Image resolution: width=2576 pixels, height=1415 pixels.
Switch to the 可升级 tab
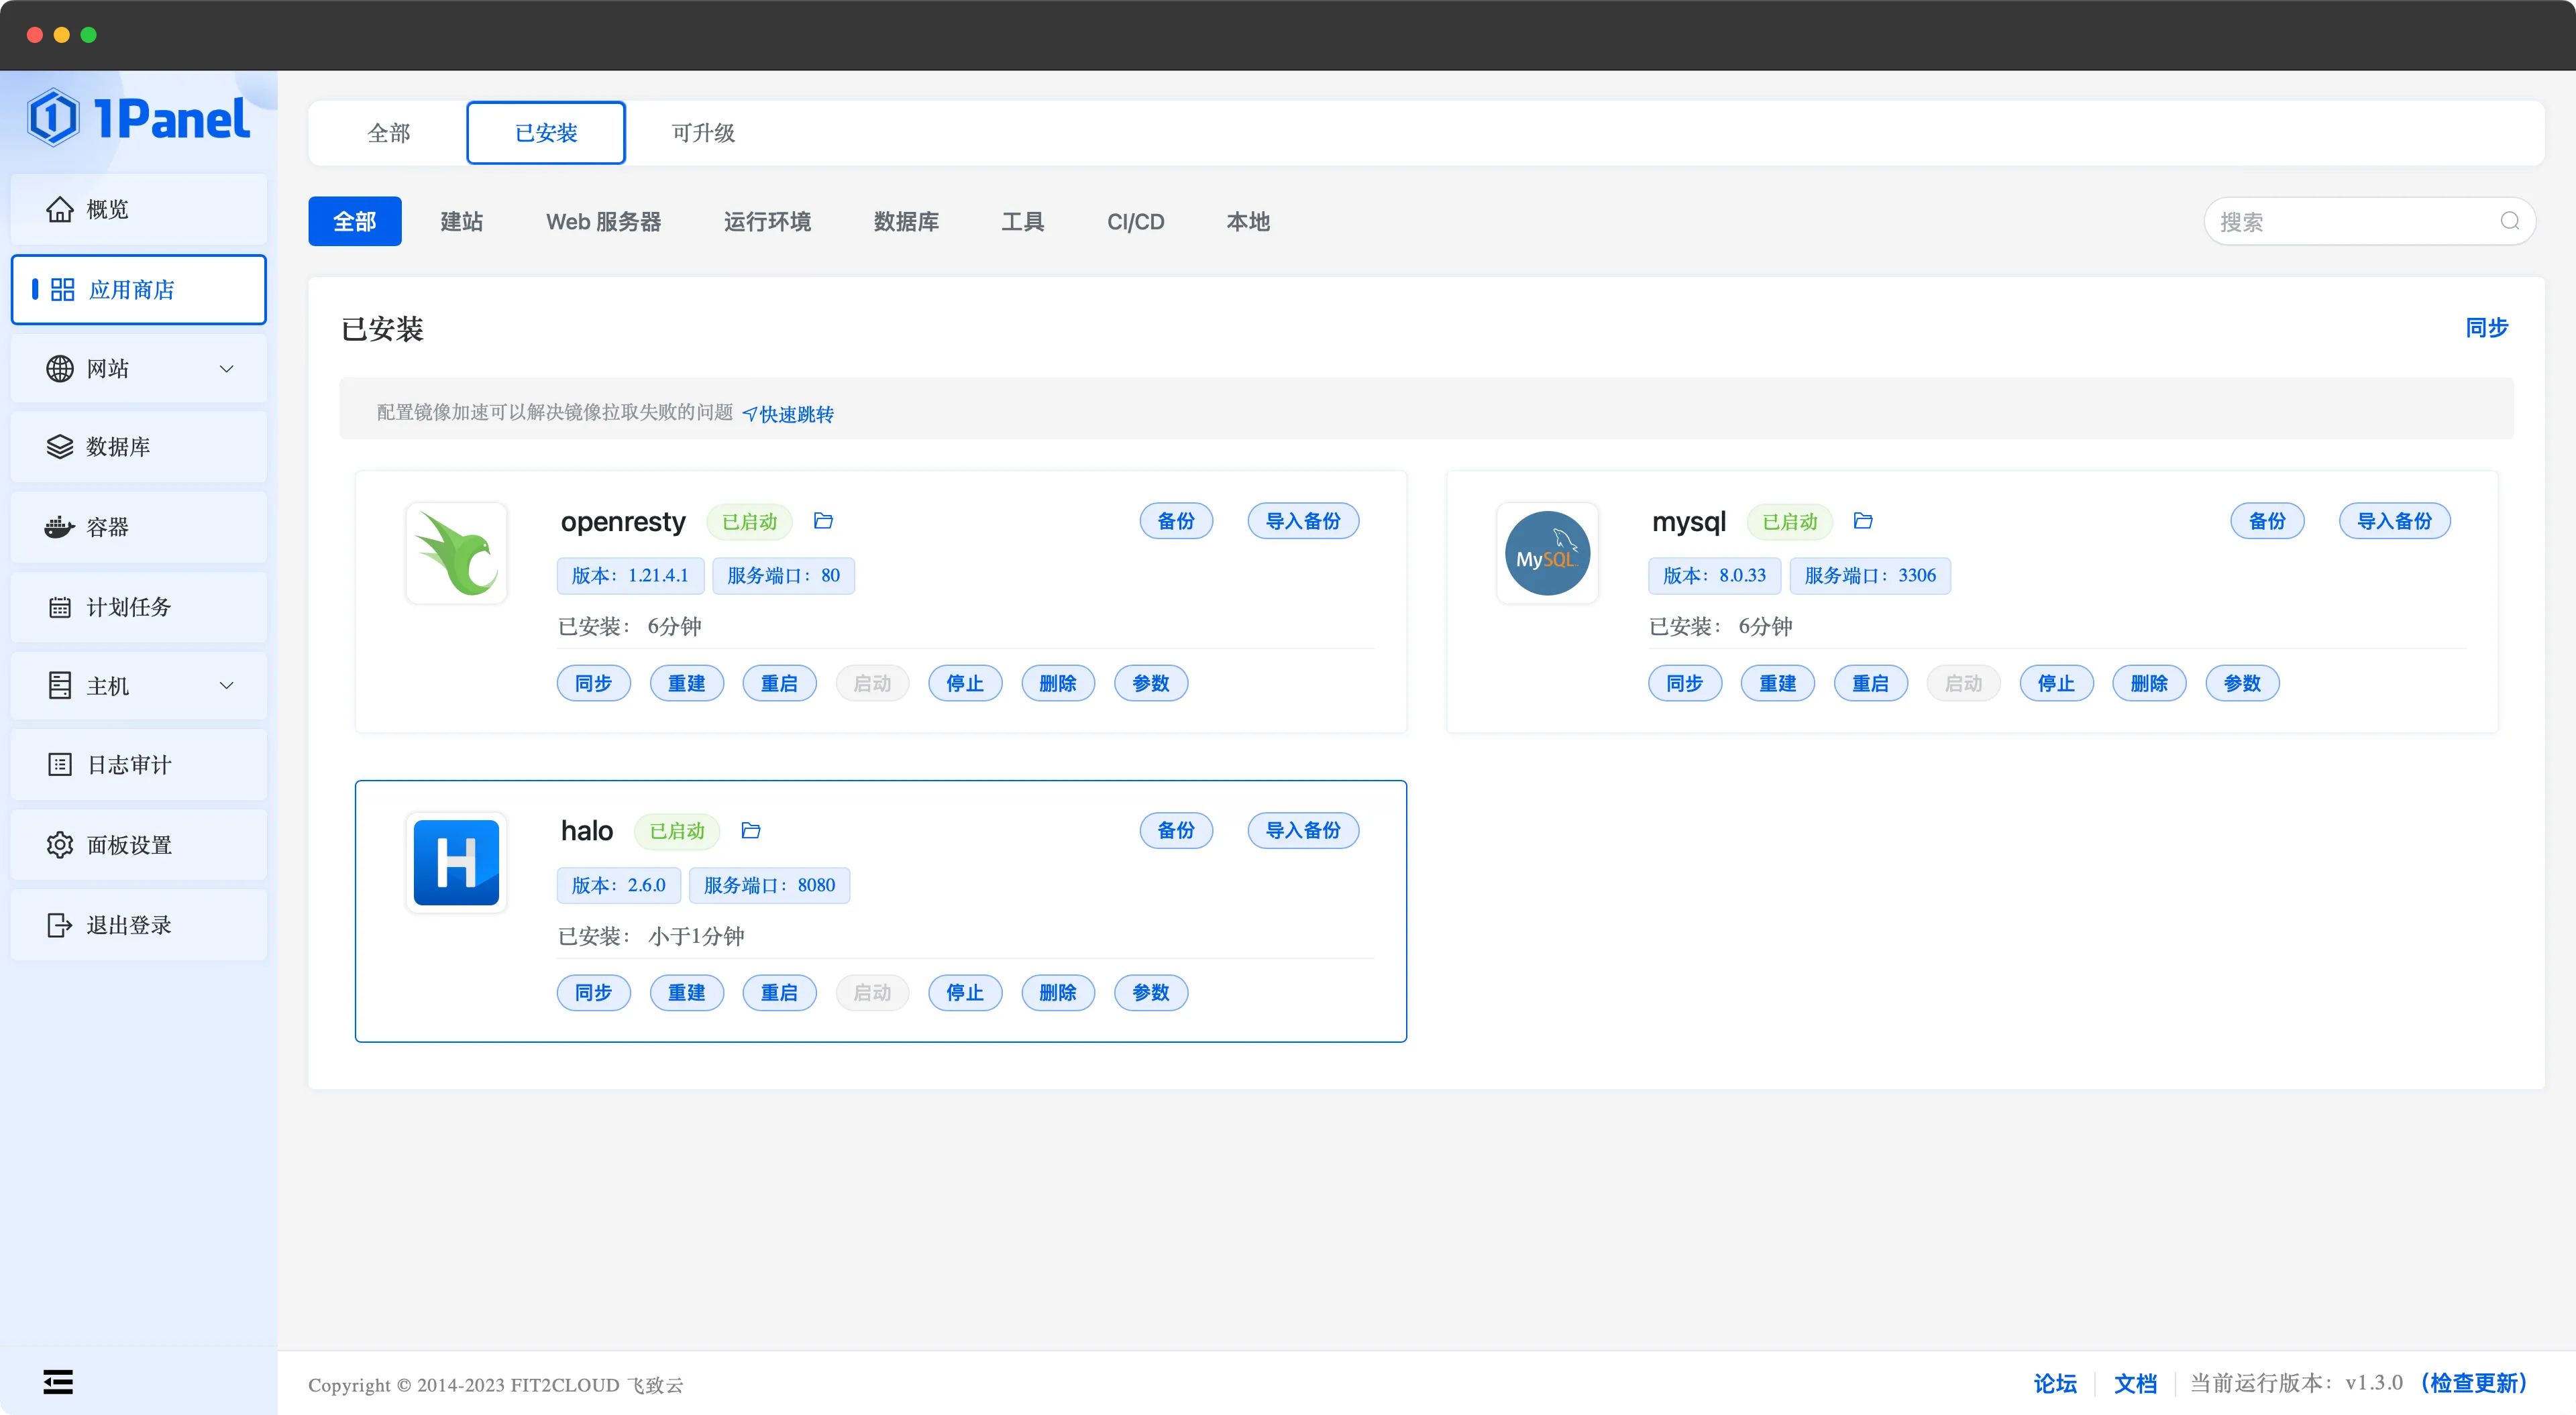click(703, 133)
